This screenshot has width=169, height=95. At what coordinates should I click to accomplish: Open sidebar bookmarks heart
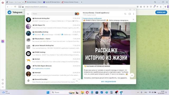coord(3,80)
